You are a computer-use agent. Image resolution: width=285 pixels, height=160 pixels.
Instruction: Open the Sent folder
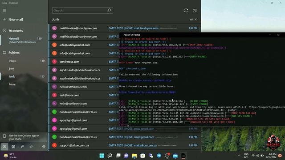pyautogui.click(x=24, y=68)
